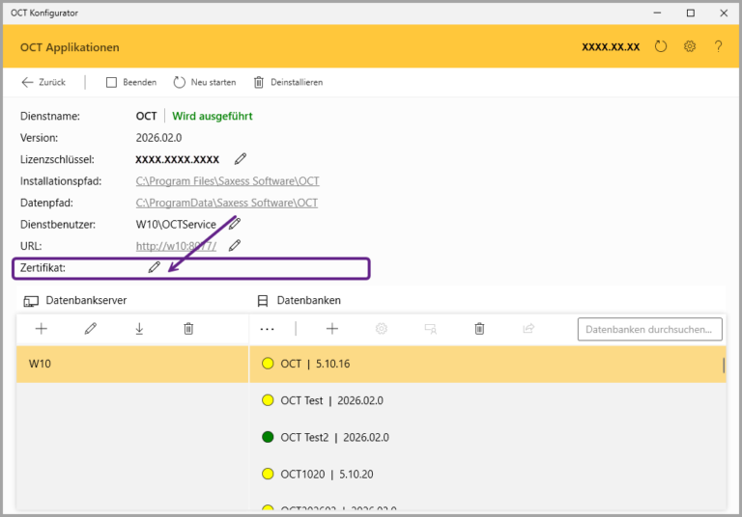
Task: Go back with the Zurück button
Action: pyautogui.click(x=43, y=82)
